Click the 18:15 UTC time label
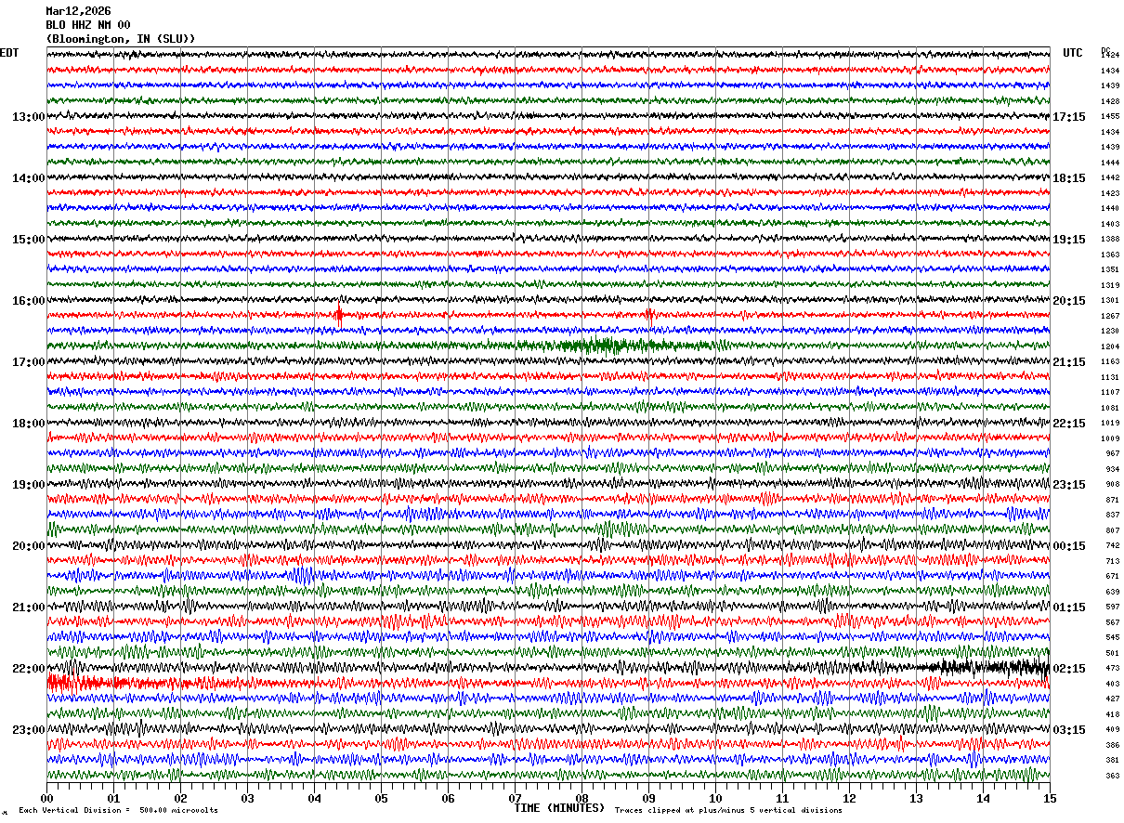Image resolution: width=1124 pixels, height=823 pixels. tap(1069, 178)
